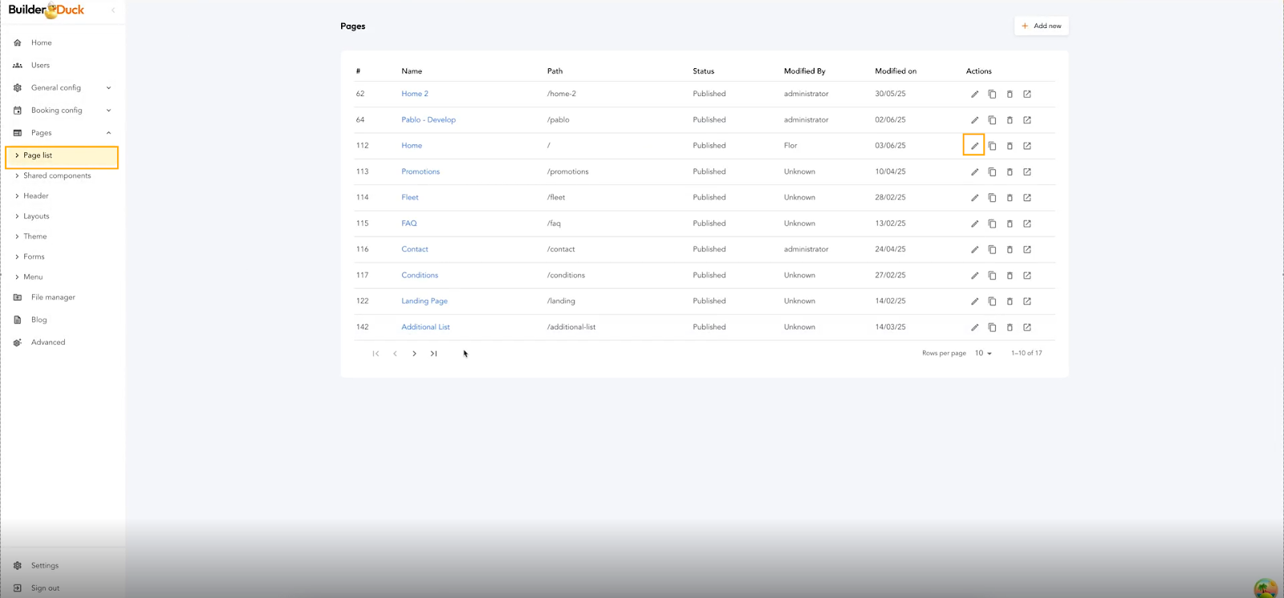The width and height of the screenshot is (1284, 598).
Task: Click trash icon for Home 2 row
Action: click(1010, 94)
